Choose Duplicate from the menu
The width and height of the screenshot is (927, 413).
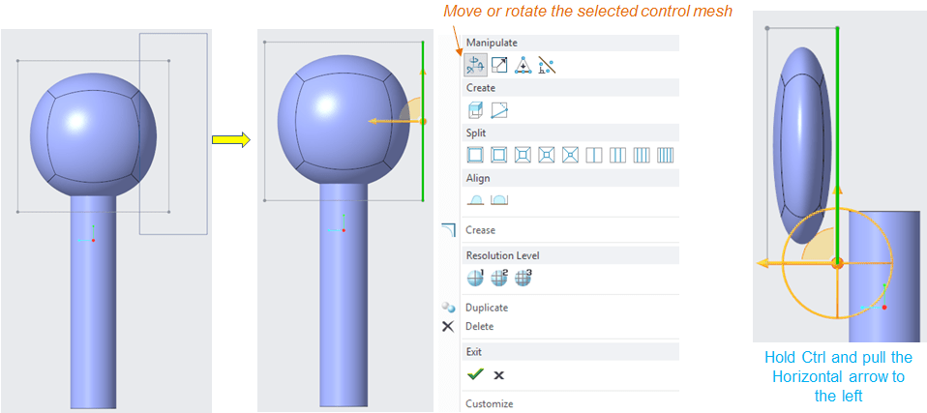point(486,308)
